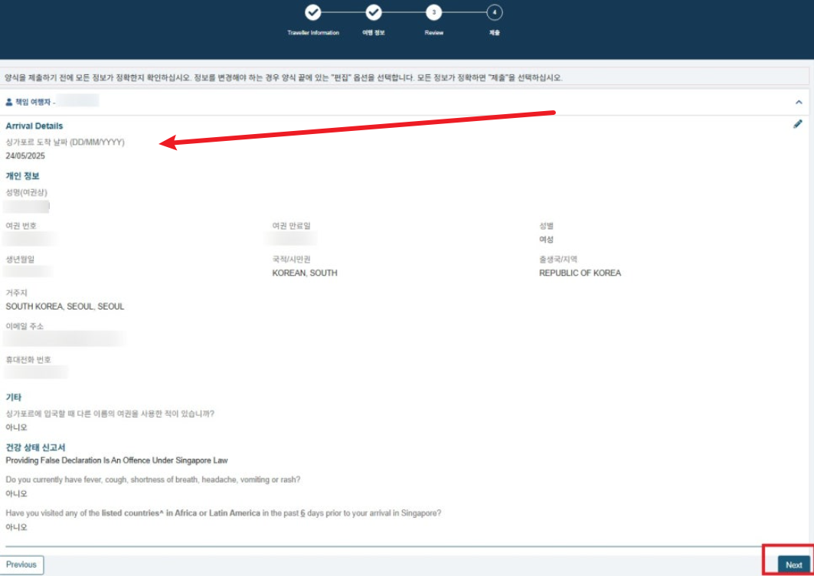This screenshot has width=814, height=576.
Task: Click SOUTH KOREA, SEOUL, SEOUL residence
Action: click(x=65, y=306)
